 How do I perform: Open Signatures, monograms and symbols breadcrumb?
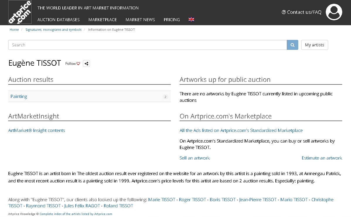[53, 30]
